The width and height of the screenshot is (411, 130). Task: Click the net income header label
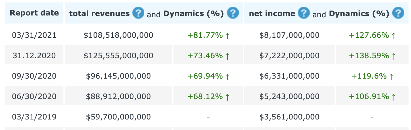(x=272, y=14)
